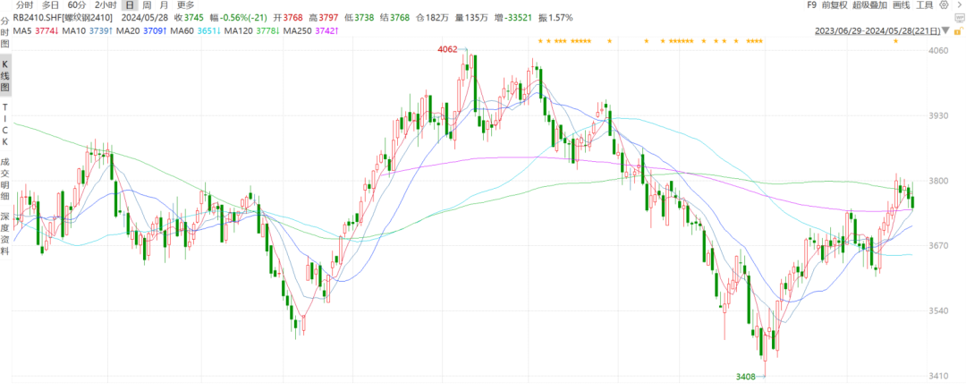The image size is (966, 391).
Task: Open the 前复权 adjustment option
Action: pyautogui.click(x=835, y=5)
